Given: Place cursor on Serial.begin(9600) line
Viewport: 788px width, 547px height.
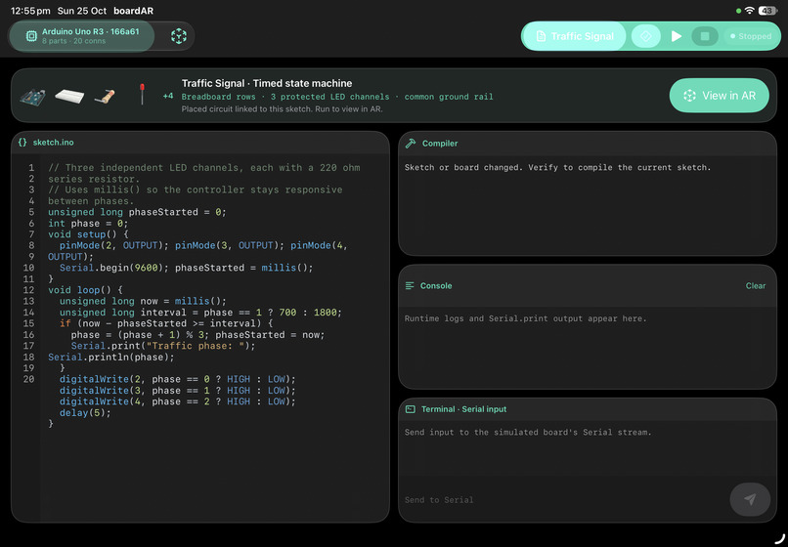Looking at the screenshot, I should click(x=186, y=268).
